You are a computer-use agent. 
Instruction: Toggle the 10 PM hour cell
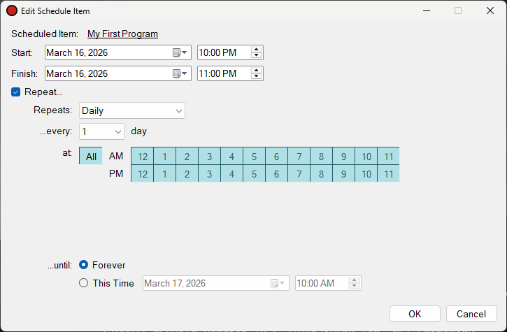[x=366, y=173]
